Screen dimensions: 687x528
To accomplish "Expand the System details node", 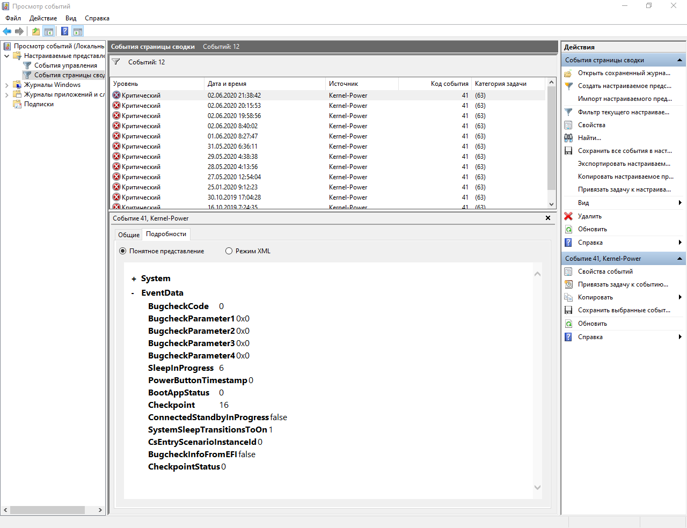I will pyautogui.click(x=134, y=279).
